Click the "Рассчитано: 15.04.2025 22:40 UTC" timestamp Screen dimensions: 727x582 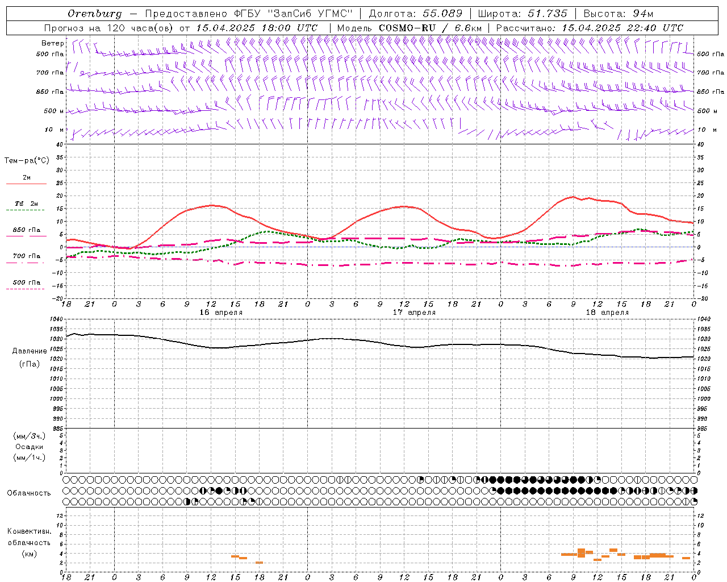click(590, 28)
